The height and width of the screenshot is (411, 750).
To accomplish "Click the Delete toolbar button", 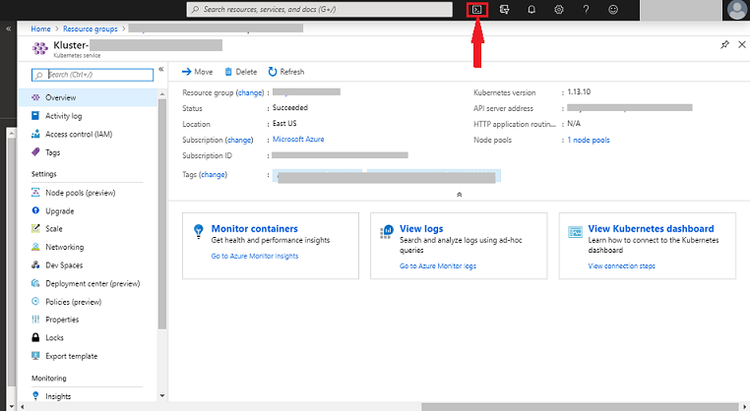I will tap(241, 72).
